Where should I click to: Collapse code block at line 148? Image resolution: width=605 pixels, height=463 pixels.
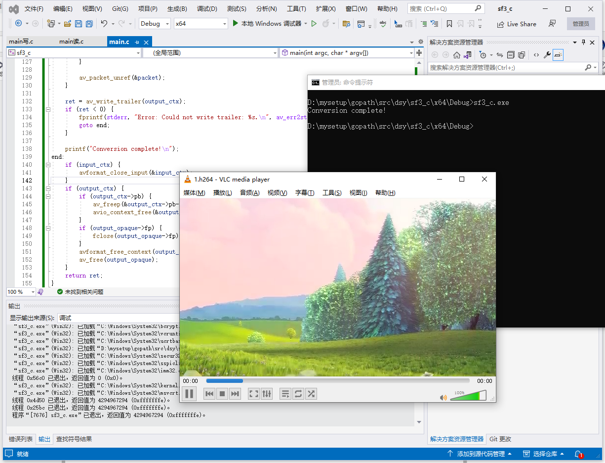47,228
